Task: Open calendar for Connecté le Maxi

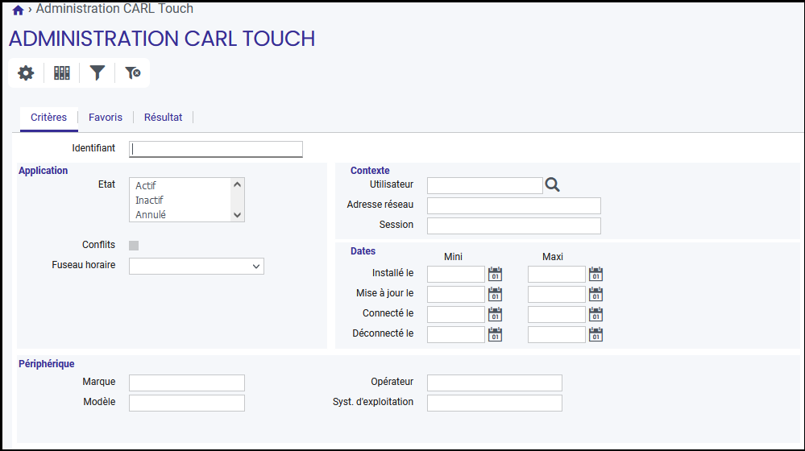Action: point(595,314)
